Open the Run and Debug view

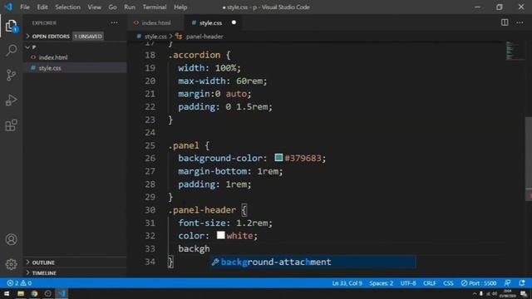tap(11, 100)
